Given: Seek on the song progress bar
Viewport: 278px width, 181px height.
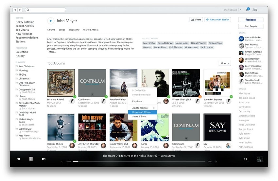Looking at the screenshot, I should 139,161.
